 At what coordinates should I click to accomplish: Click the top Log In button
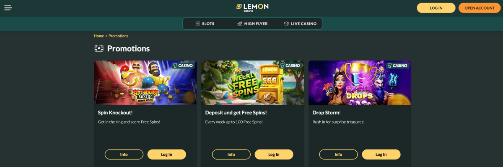[x=436, y=8]
